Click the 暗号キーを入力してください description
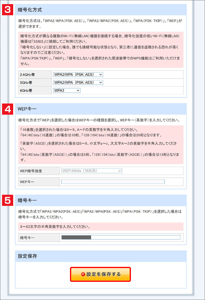This screenshot has height=300, width=205. pyautogui.click(x=100, y=214)
